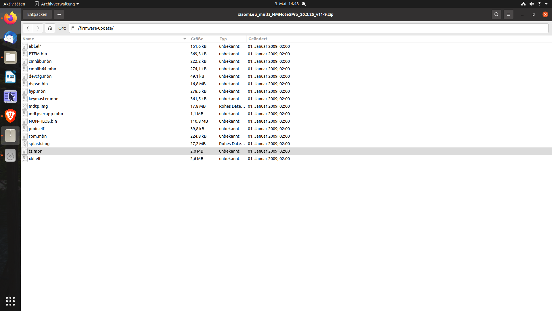Click the volume icon in top bar

531,4
